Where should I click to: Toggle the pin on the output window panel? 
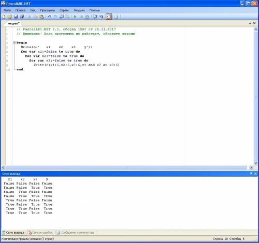251,174
